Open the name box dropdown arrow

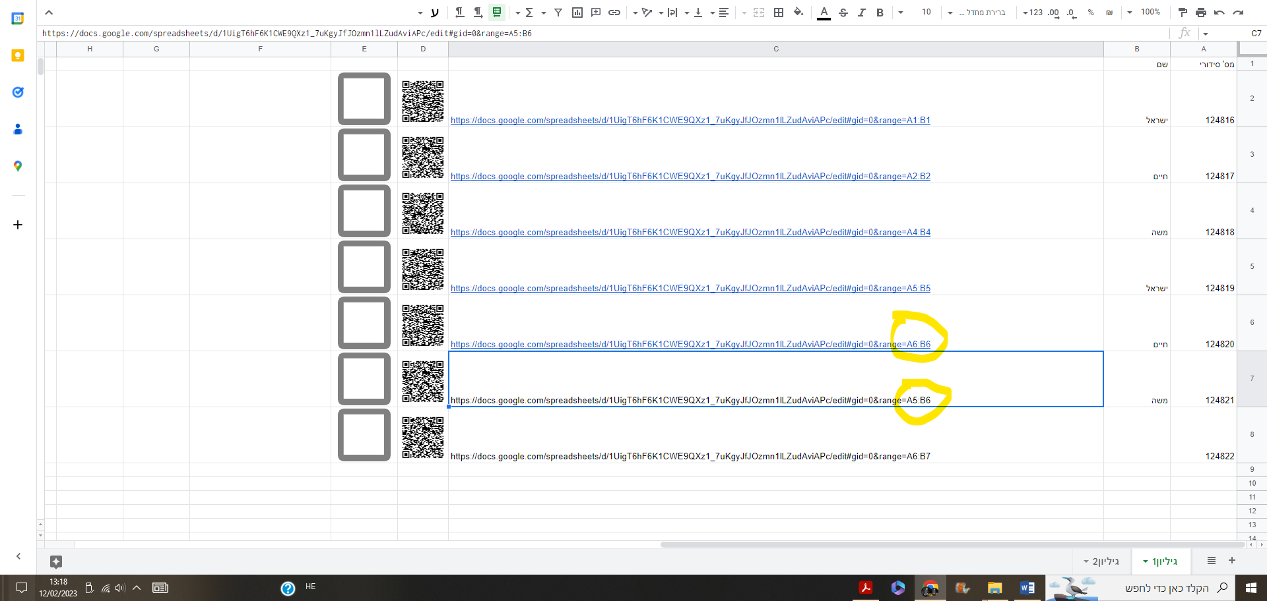click(1206, 34)
